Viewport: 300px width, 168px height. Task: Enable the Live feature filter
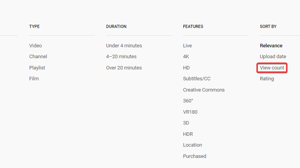click(x=187, y=46)
